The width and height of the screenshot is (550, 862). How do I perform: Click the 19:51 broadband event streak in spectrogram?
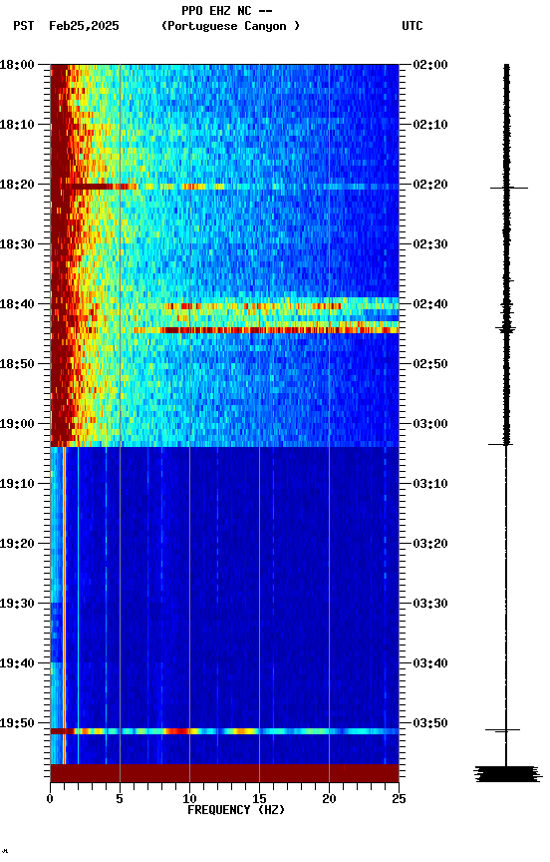pos(224,731)
